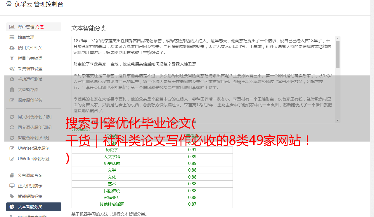The image size is (374, 217).
Task: Click the 家庭关系 category cell
Action: tap(112, 197)
